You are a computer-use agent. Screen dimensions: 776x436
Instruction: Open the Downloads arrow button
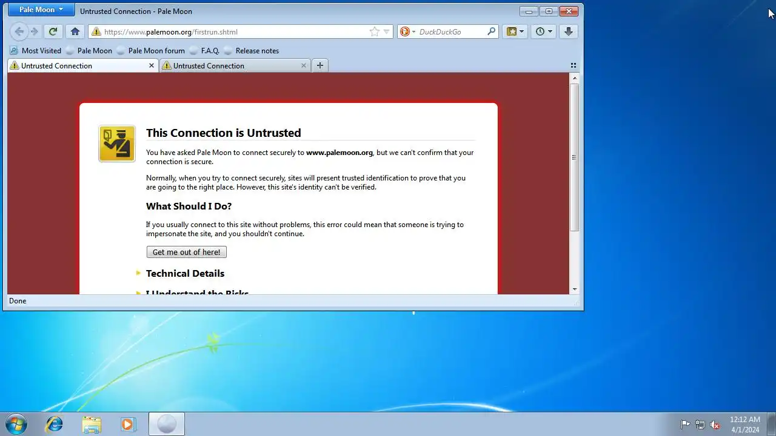[x=568, y=31]
